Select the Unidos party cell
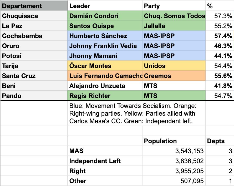 (x=174, y=66)
